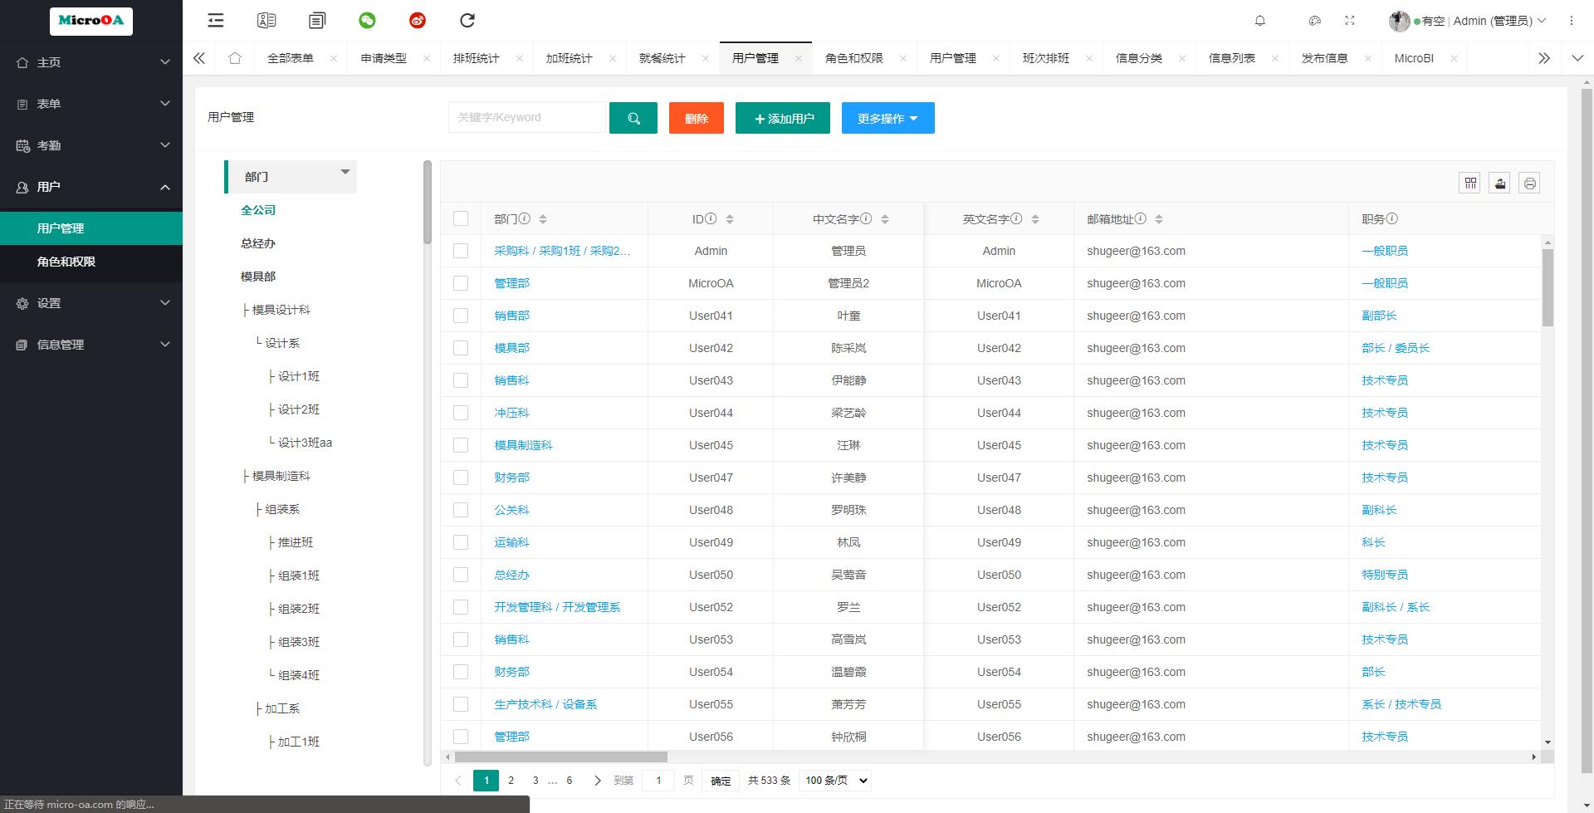The width and height of the screenshot is (1594, 813).
Task: Open the 更多操作 dropdown
Action: click(887, 118)
